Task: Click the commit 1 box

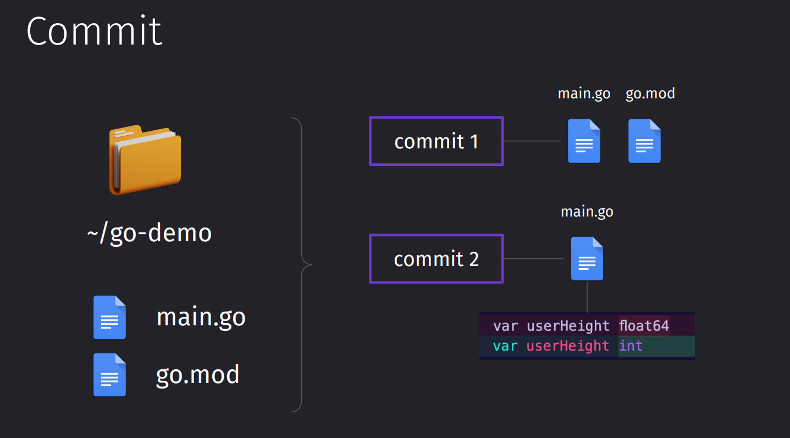Action: click(437, 141)
